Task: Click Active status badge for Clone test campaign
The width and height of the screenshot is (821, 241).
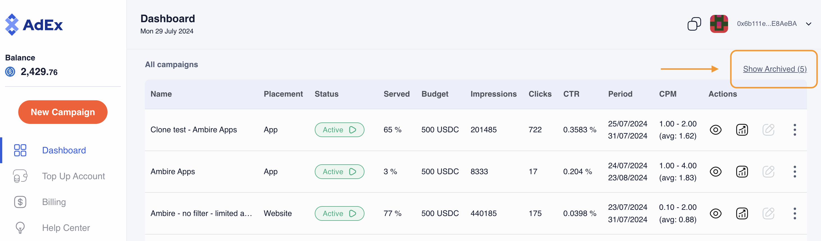Action: [x=339, y=130]
